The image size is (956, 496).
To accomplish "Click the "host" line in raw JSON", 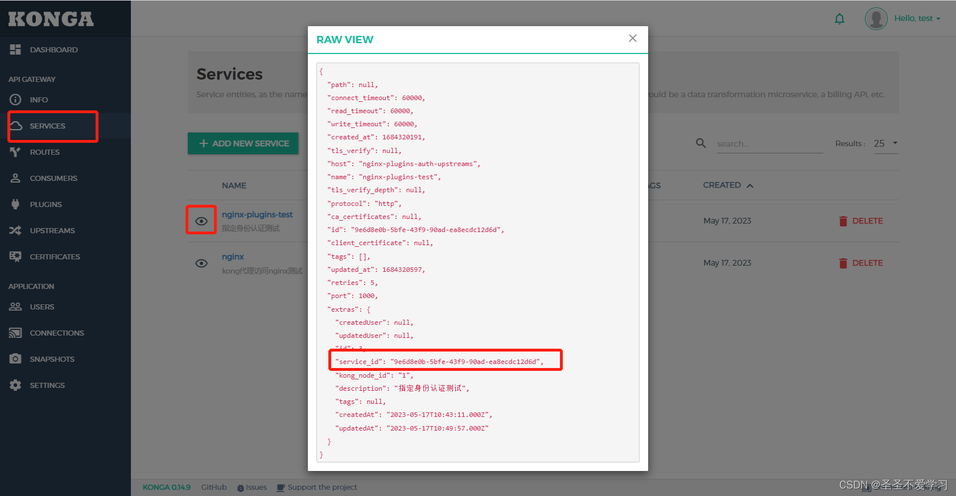I will click(403, 164).
